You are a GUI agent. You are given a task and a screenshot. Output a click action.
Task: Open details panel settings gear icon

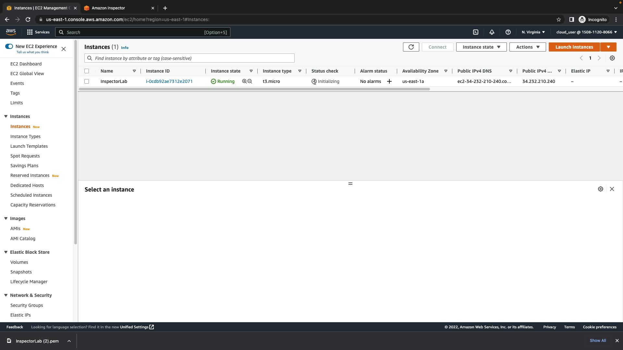(601, 189)
